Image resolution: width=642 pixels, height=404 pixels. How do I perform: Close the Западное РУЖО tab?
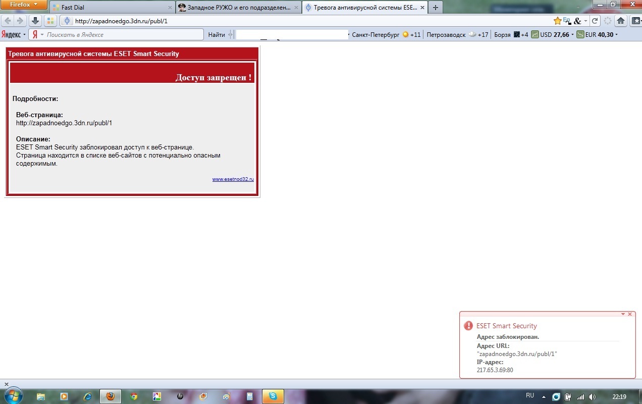[x=296, y=8]
